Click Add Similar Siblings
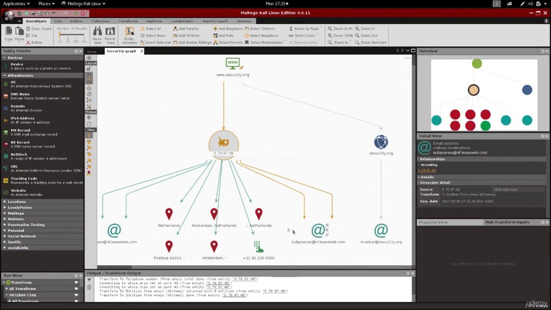551x310 pixels. tap(192, 43)
